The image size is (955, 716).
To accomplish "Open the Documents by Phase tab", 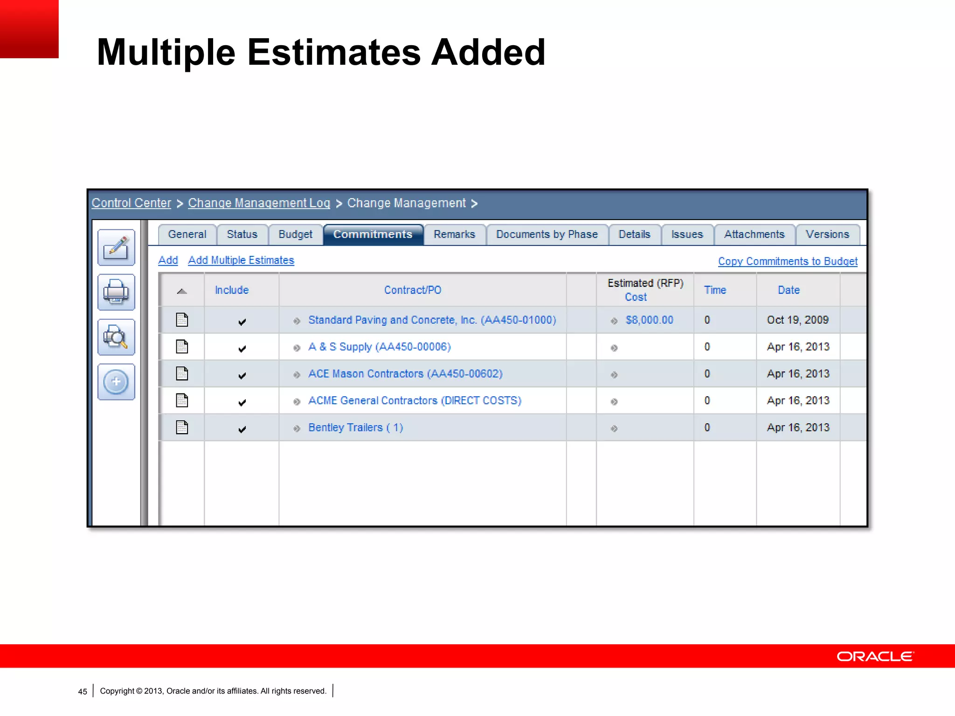I will pos(547,234).
